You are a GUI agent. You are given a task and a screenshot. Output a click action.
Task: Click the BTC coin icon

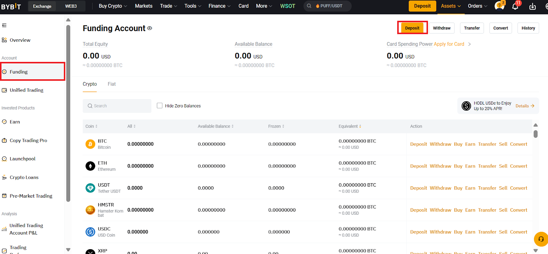(x=90, y=144)
